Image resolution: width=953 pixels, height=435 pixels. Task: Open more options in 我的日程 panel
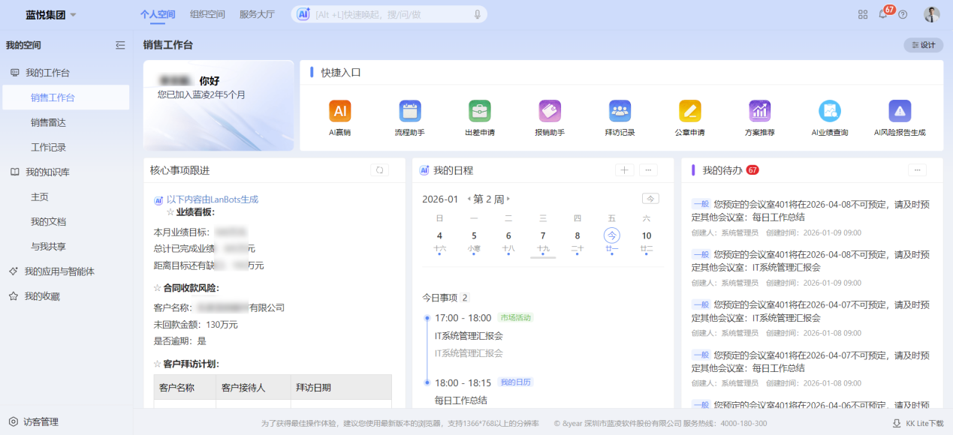click(x=649, y=170)
